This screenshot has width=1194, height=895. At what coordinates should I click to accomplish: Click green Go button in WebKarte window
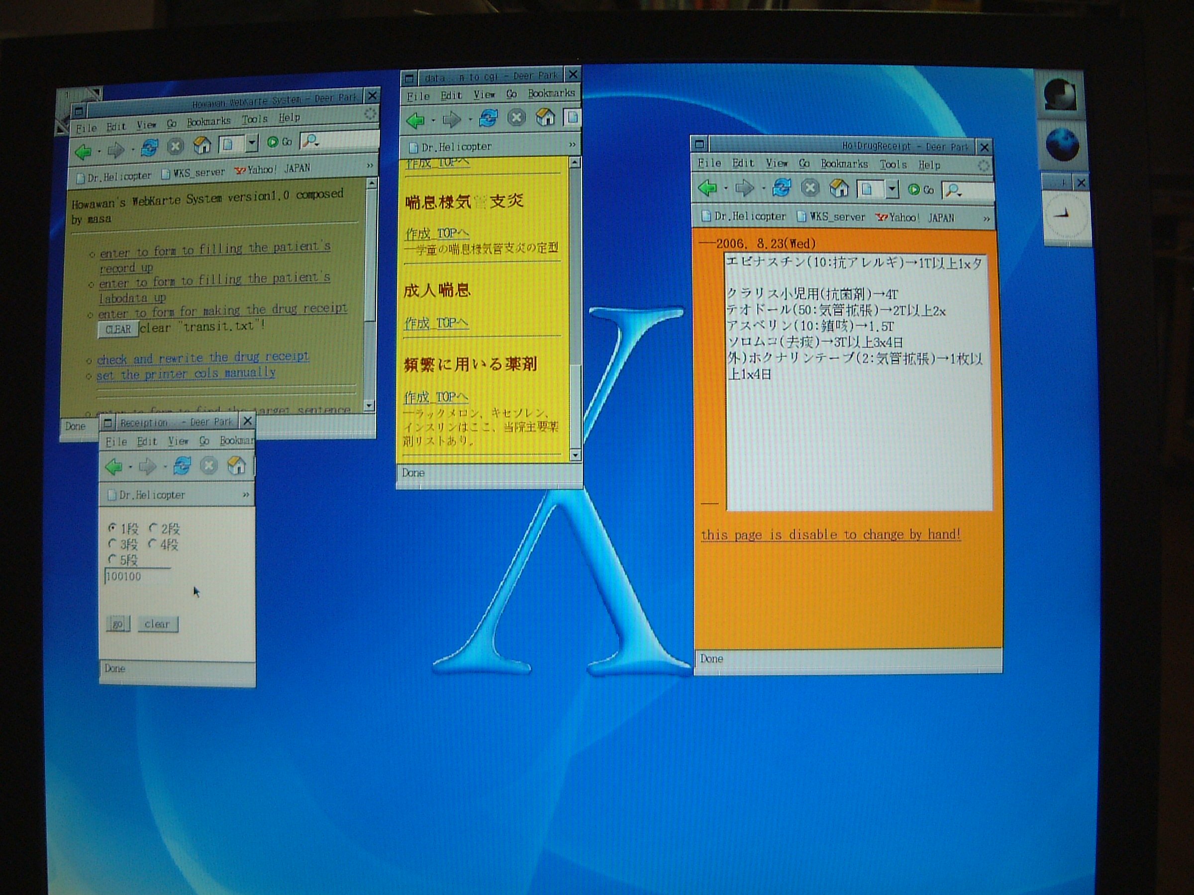[279, 142]
